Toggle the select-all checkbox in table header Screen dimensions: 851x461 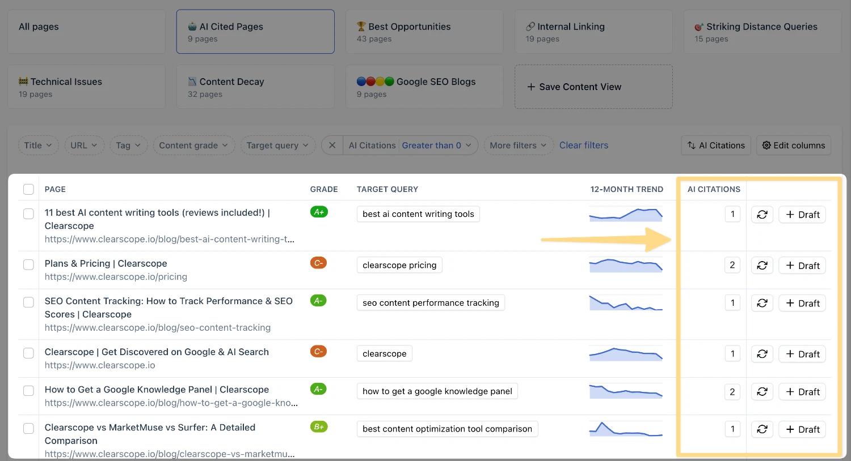point(28,189)
